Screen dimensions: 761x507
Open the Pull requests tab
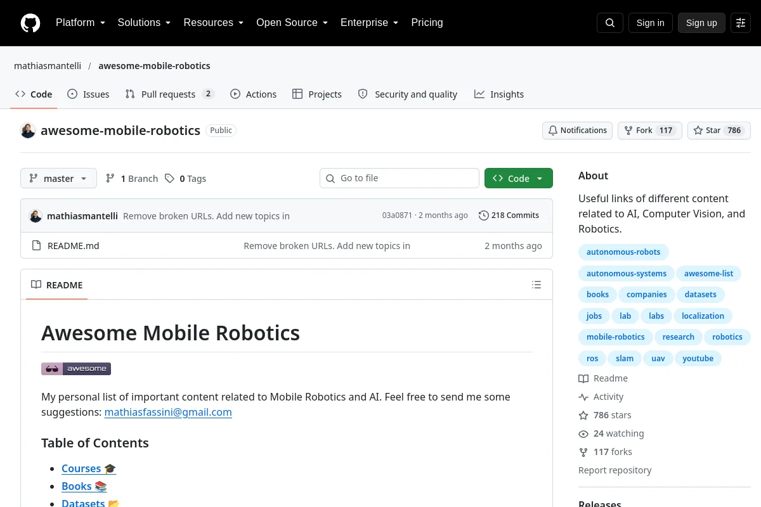(x=170, y=94)
